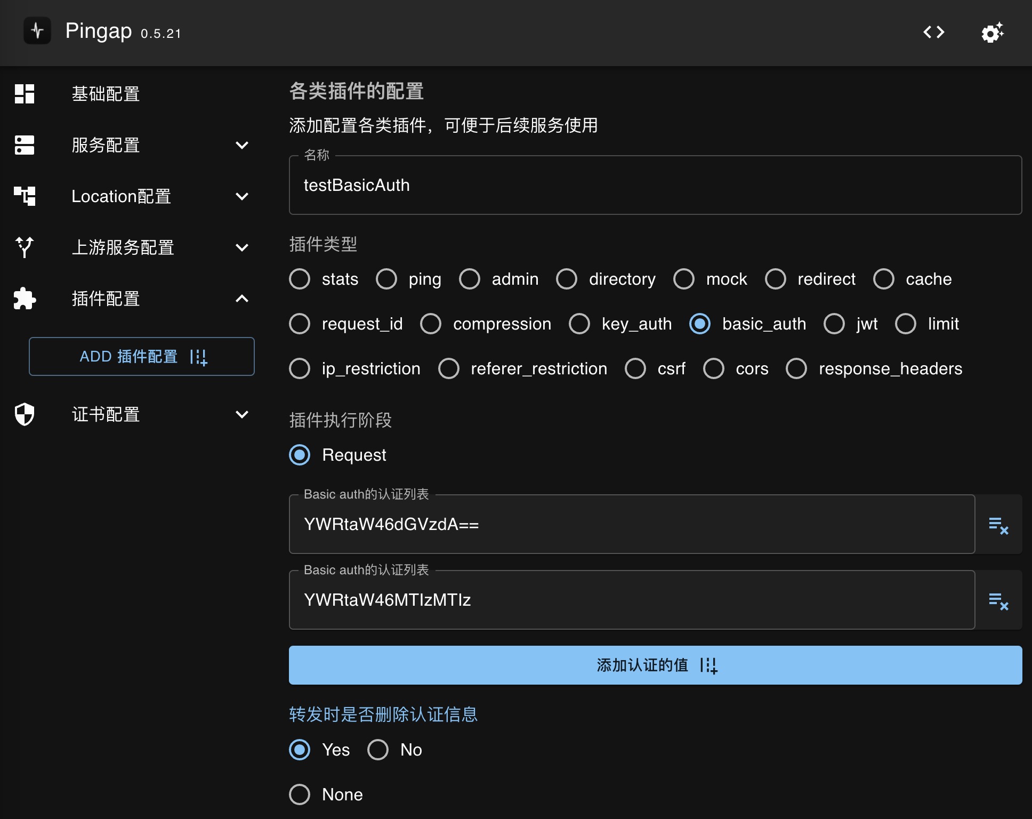Edit the 名称 field testBasicAuth
Viewport: 1032px width, 819px height.
(x=655, y=185)
